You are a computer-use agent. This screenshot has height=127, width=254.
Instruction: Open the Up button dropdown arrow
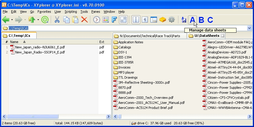pyautogui.click(x=37, y=20)
